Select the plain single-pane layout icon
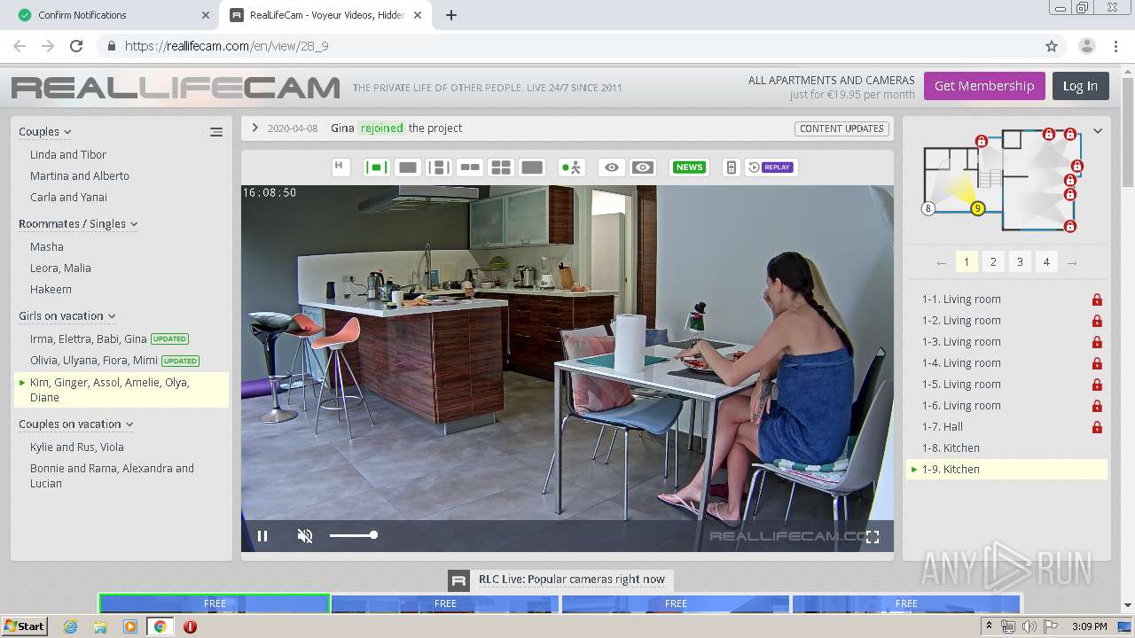This screenshot has width=1135, height=638. 408,167
